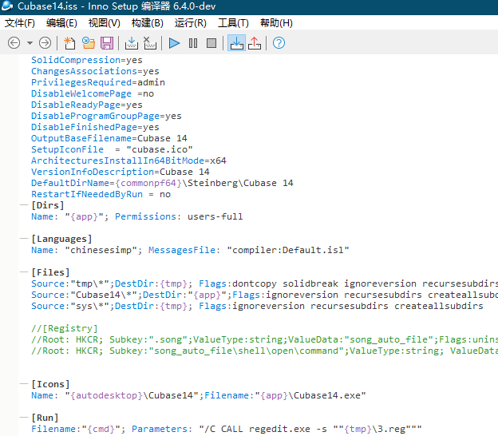The image size is (498, 436).
Task: Pause the running setup
Action: [x=193, y=43]
